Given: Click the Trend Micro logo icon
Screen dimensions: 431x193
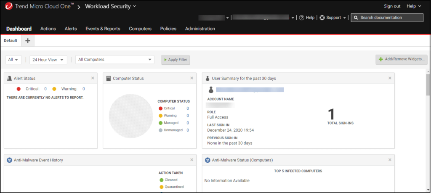Looking at the screenshot, I should click(8, 6).
